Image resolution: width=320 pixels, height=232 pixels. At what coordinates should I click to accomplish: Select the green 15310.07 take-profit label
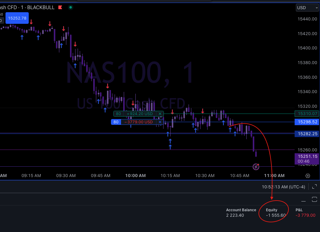[x=307, y=114]
